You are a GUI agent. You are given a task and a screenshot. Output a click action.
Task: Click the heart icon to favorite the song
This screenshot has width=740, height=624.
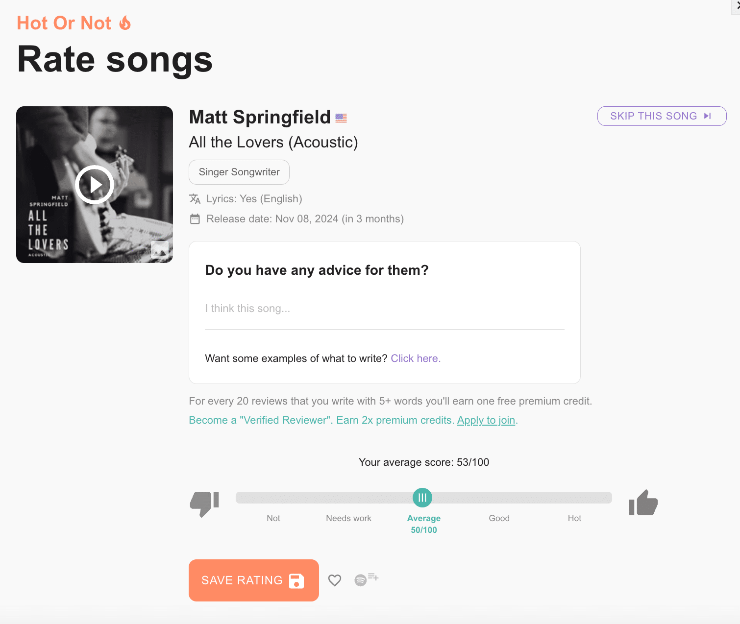335,580
